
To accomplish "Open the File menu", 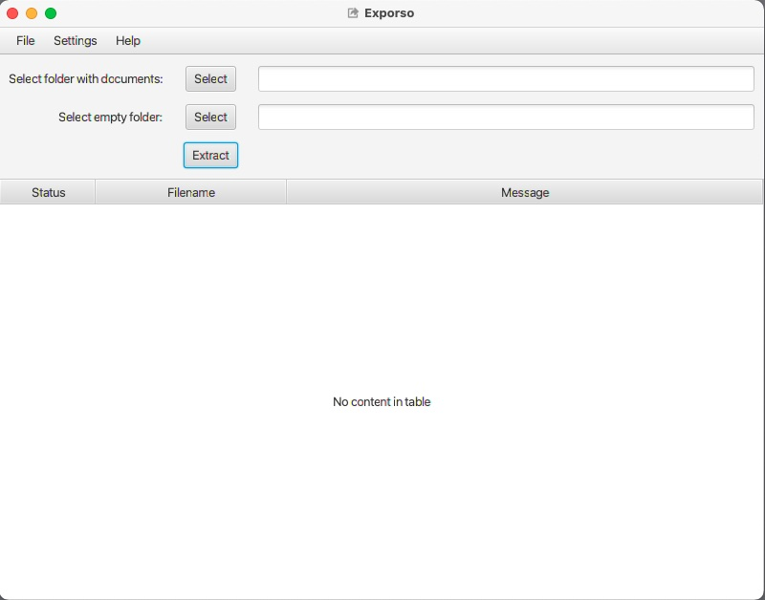I will (24, 41).
